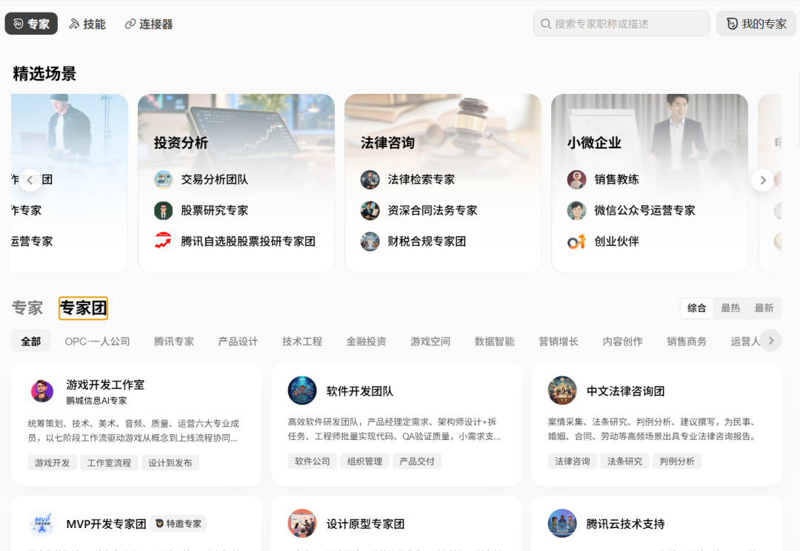Viewport: 800px width, 551px height.
Task: Sort by 综合
Action: (x=696, y=308)
